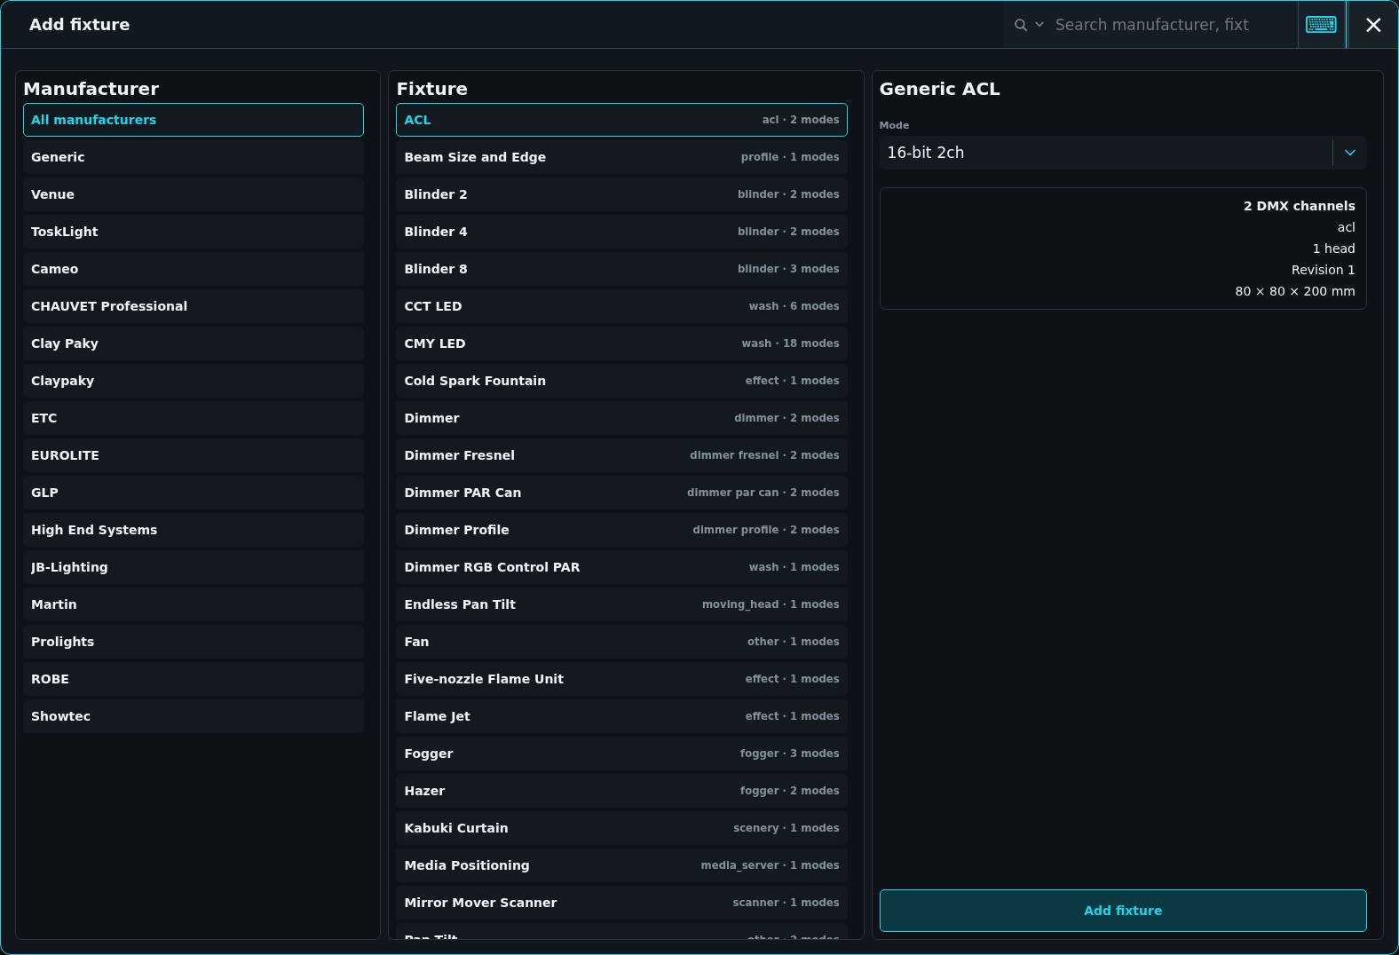Image resolution: width=1399 pixels, height=955 pixels.
Task: Select CHAUVET Professional manufacturer
Action: tap(194, 306)
